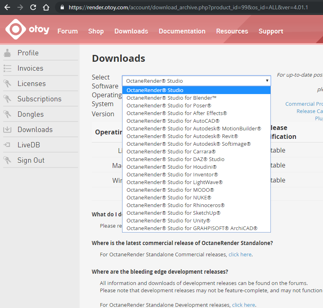Open the Downloads top navigation item
The width and height of the screenshot is (323, 308).
[x=131, y=31]
